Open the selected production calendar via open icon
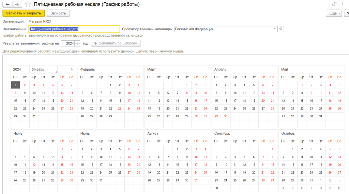 click(280, 29)
